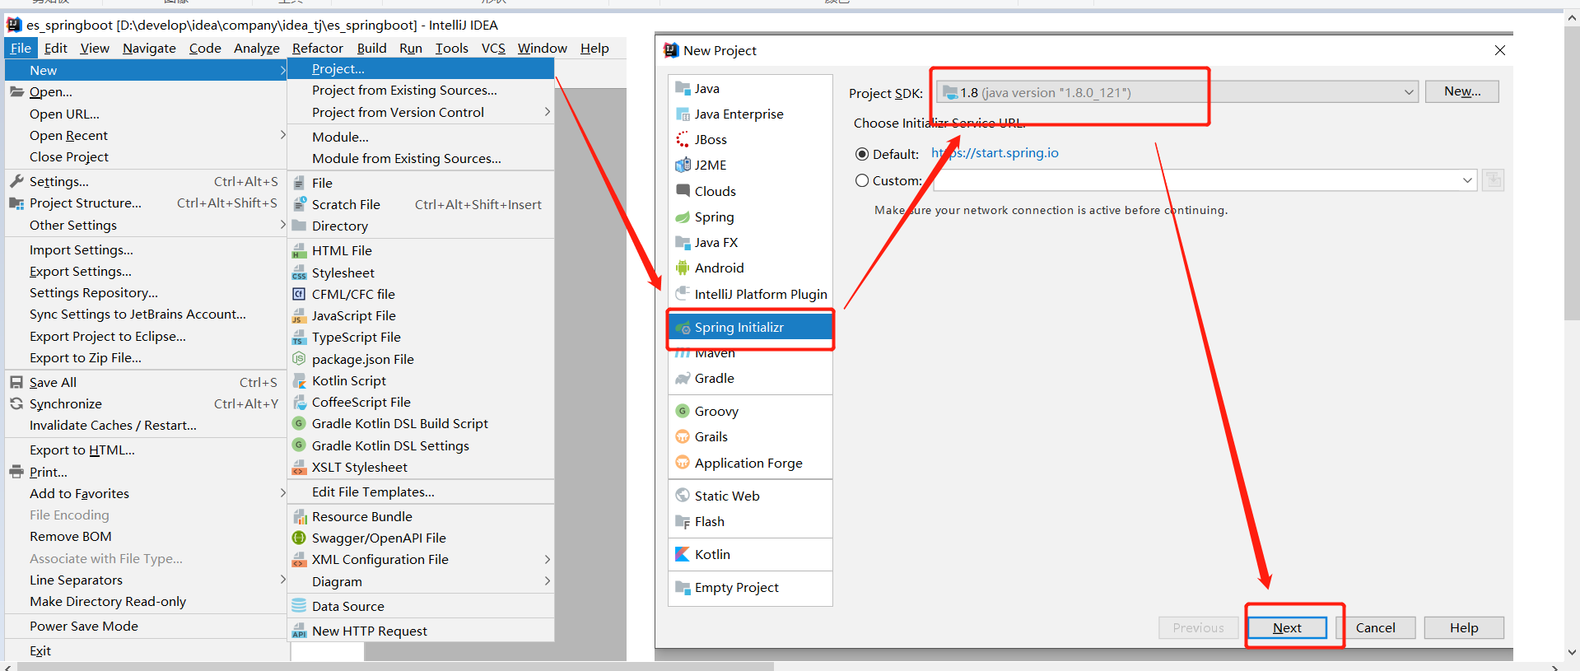Click the Groovy icon in list
The width and height of the screenshot is (1580, 671).
(x=683, y=411)
